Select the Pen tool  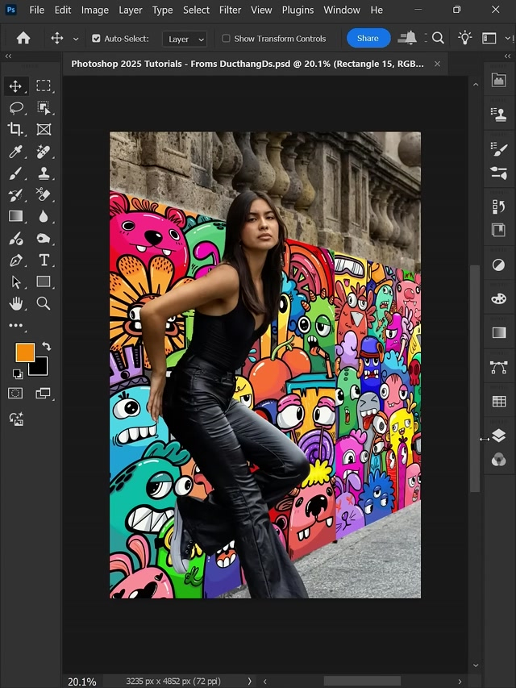click(x=15, y=260)
